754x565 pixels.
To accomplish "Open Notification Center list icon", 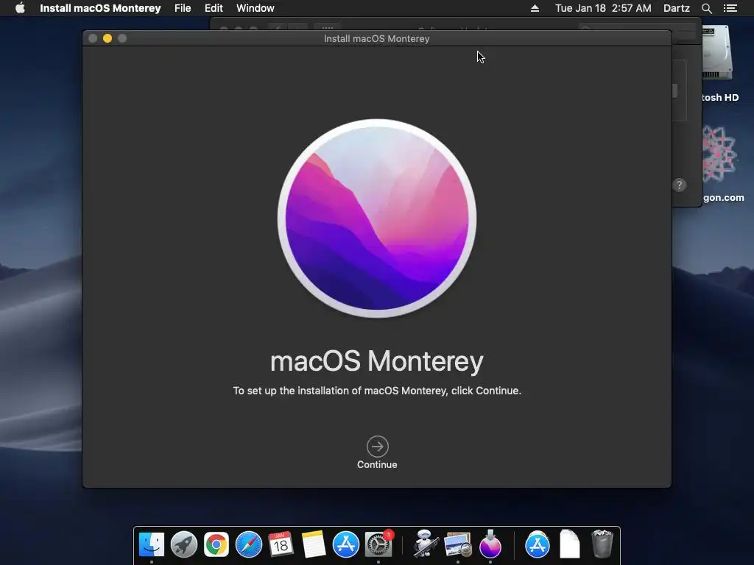I will 730,8.
